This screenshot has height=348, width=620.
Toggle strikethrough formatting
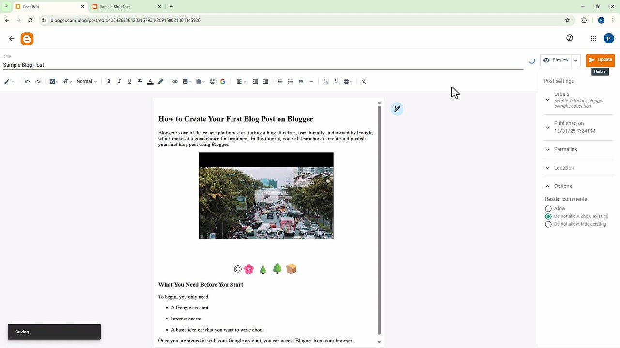click(x=140, y=81)
